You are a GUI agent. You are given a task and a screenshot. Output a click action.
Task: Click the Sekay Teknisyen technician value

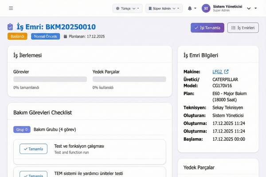click(228, 108)
